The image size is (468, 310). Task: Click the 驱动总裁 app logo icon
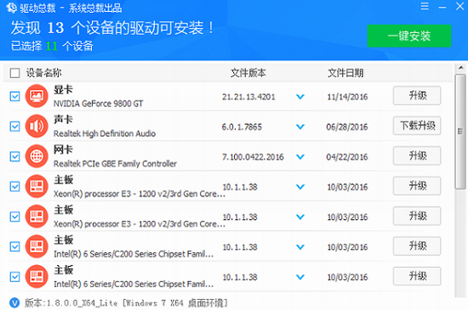click(11, 8)
